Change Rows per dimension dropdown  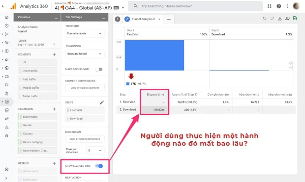click(95, 151)
